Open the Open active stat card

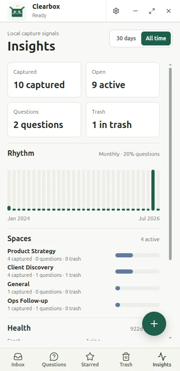[x=123, y=80]
